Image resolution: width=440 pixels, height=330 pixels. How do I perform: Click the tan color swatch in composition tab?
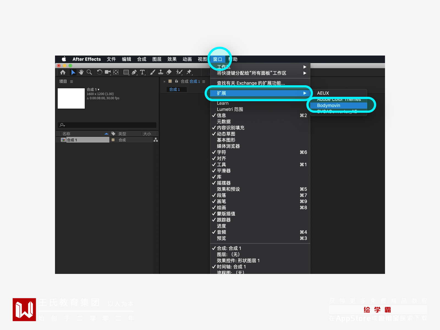click(170, 81)
